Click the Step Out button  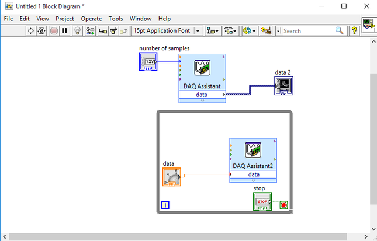pos(124,31)
